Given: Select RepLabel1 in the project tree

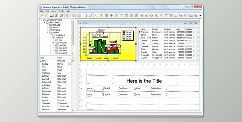Looking at the screenshot, I should pos(63,45).
